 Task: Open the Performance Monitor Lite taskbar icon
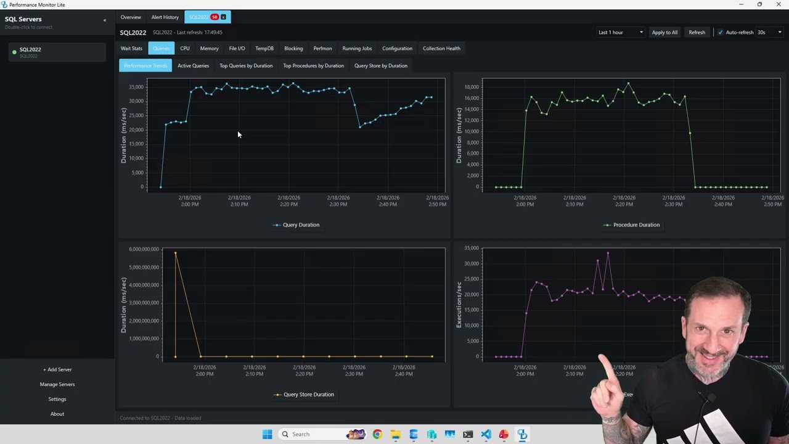coord(522,434)
